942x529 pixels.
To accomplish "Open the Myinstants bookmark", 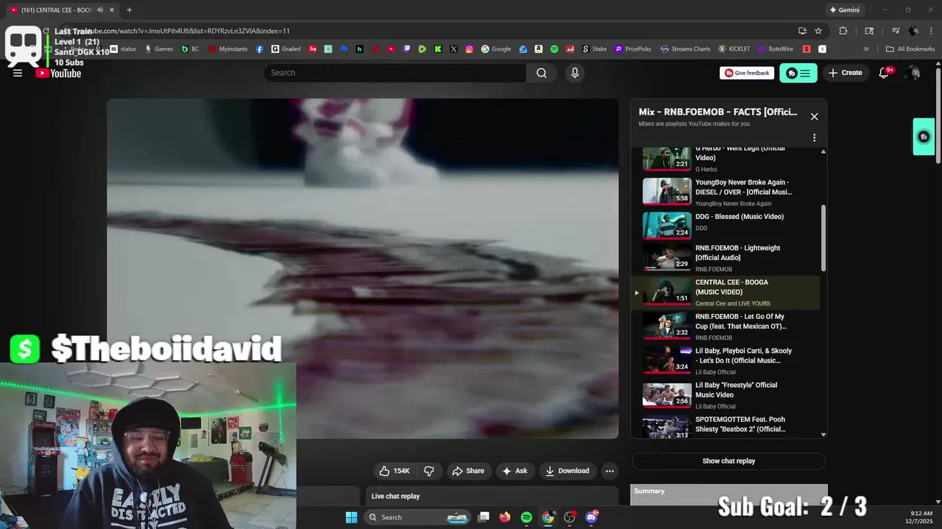I will [228, 49].
